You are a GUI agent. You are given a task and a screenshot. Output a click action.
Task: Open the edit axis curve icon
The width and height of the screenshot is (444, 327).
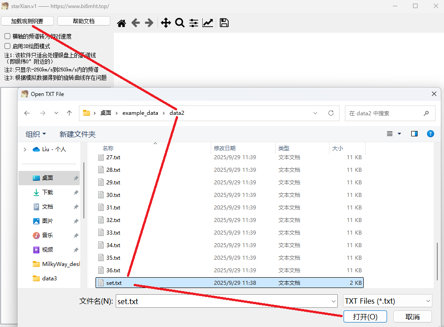tap(208, 23)
